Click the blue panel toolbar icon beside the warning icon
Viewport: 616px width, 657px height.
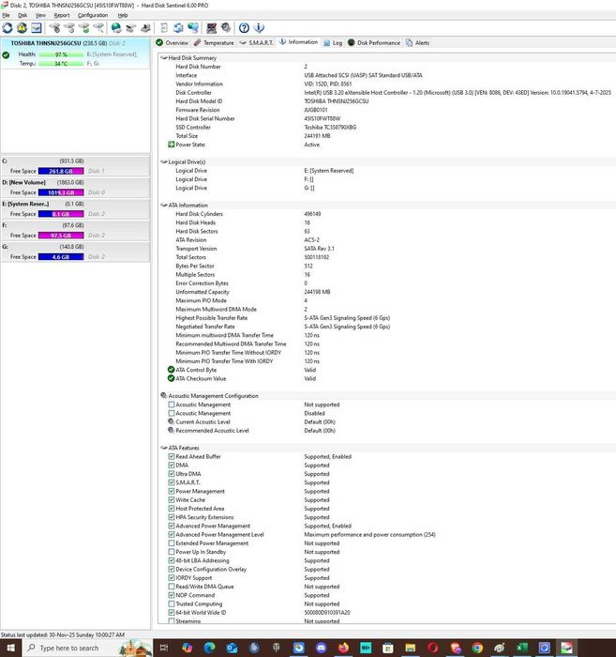click(37, 28)
